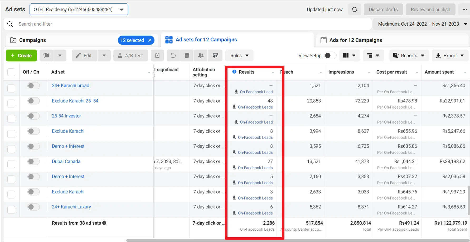
Task: Click the audience people icon in toolbar
Action: (x=201, y=55)
